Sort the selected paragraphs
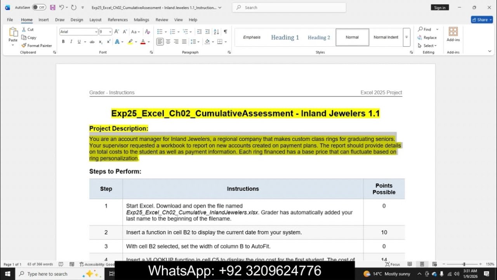This screenshot has width=497, height=280. [216, 32]
